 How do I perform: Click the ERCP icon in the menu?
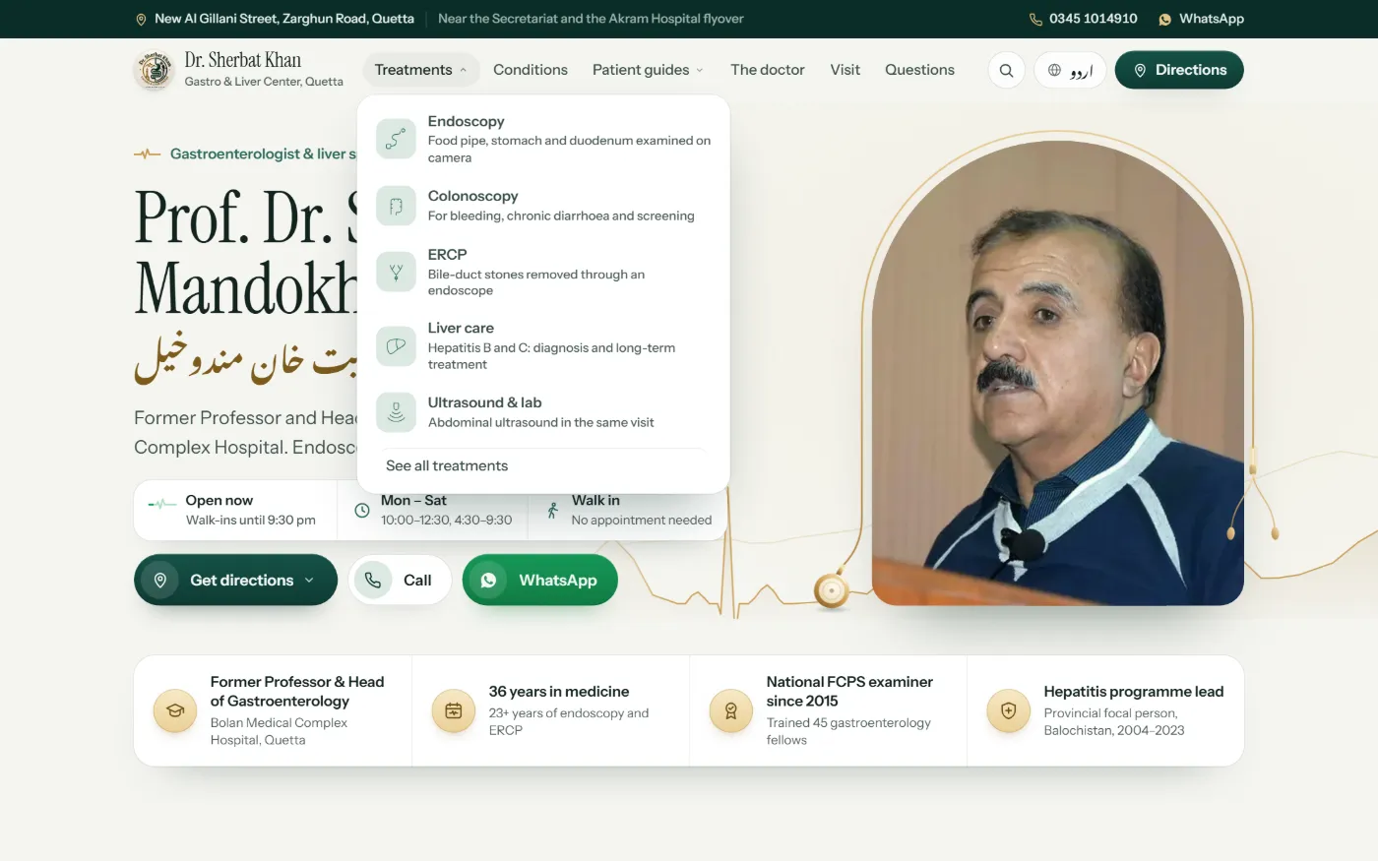point(396,272)
